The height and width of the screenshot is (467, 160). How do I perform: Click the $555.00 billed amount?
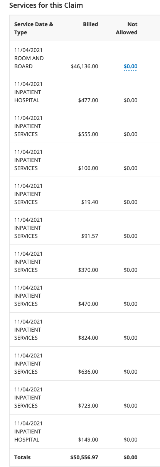[x=88, y=134]
